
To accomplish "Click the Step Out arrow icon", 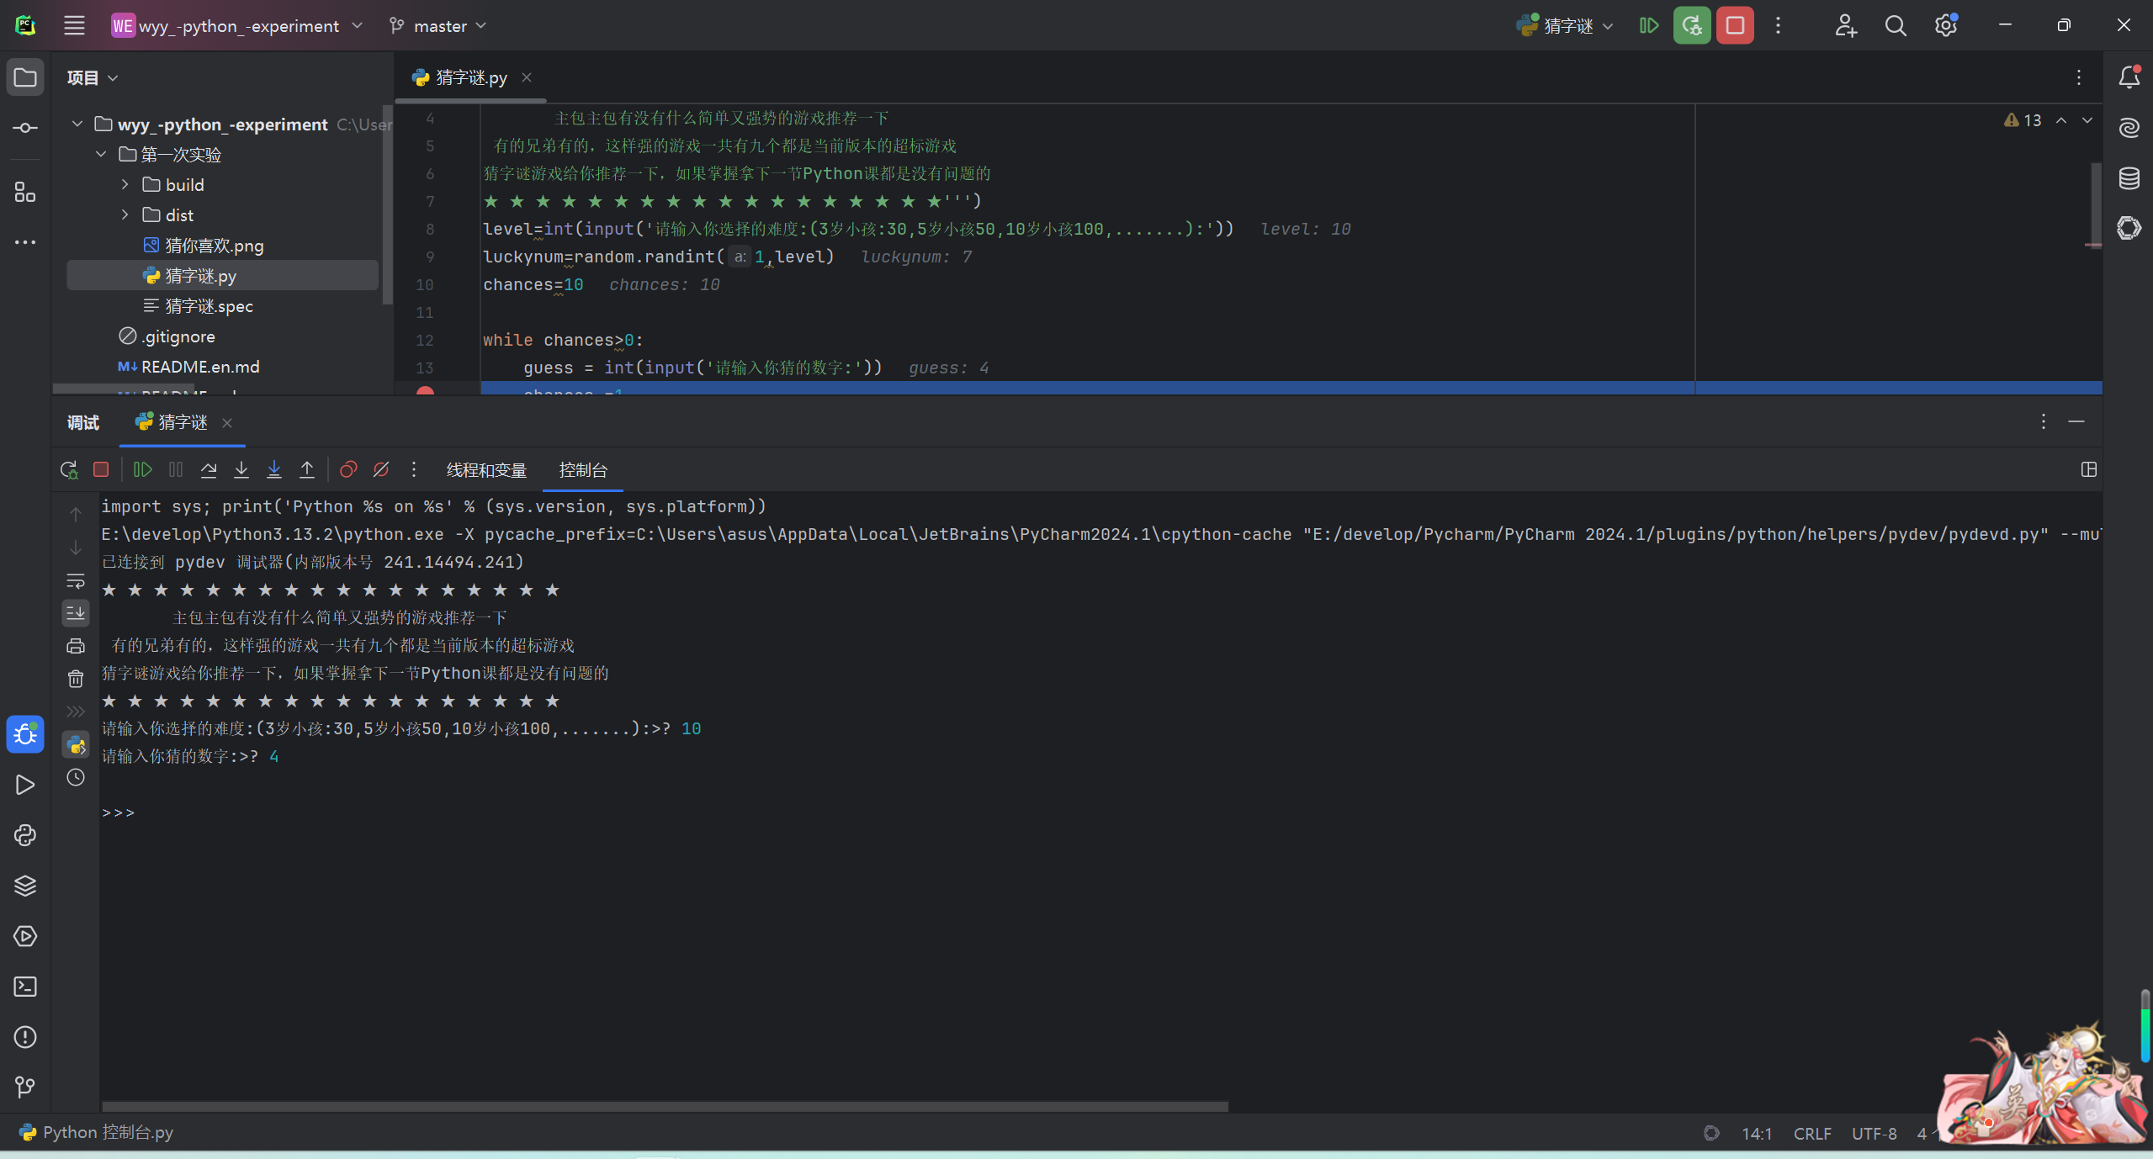I will coord(307,469).
